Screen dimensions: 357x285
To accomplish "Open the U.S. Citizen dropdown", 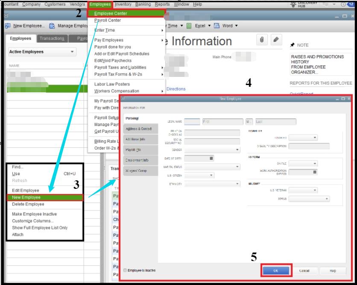I will 199,175.
